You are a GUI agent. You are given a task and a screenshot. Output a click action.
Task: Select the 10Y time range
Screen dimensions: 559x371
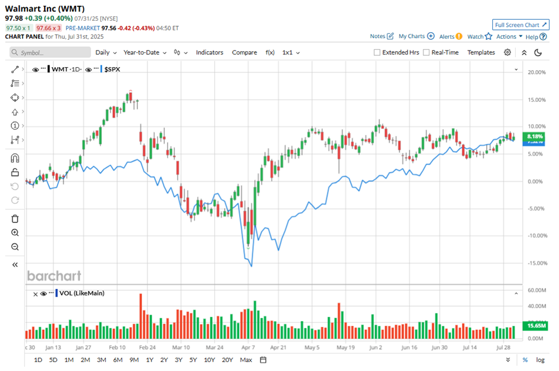coord(209,360)
